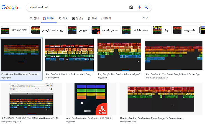Click 'Play Google Atari Breakout Game - elgooG' title

coord(119,74)
